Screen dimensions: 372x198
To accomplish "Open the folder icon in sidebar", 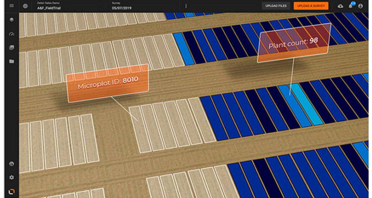I will tap(12, 62).
